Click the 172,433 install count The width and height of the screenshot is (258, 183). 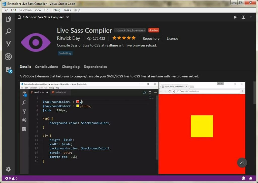point(99,38)
